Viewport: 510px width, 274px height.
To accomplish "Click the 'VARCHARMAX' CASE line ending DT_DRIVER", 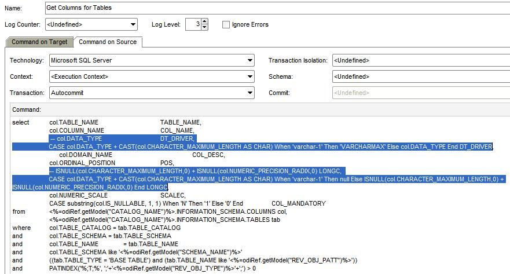I will (270, 147).
